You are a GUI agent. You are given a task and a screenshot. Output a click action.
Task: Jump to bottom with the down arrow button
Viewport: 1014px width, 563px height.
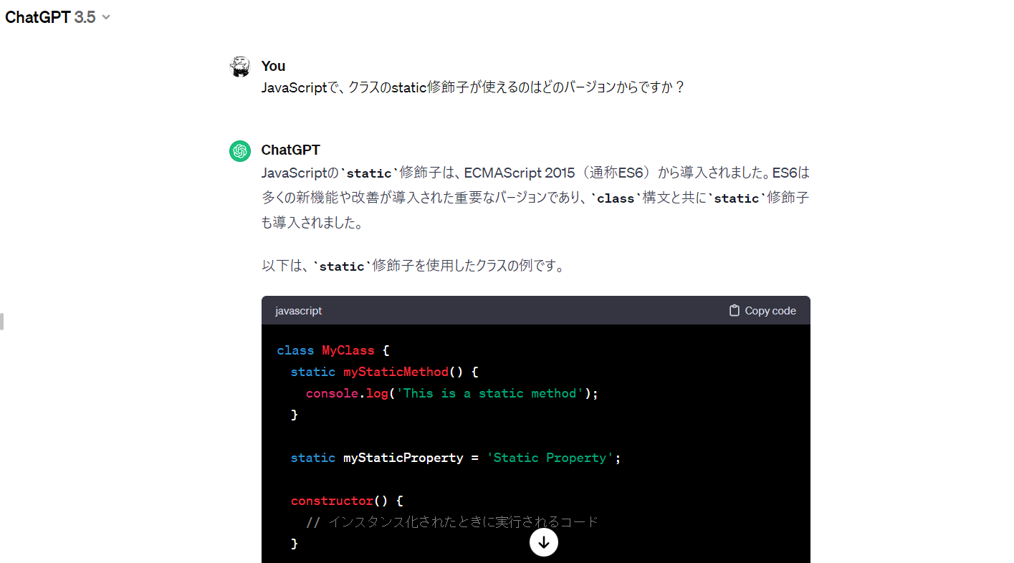[x=544, y=542]
